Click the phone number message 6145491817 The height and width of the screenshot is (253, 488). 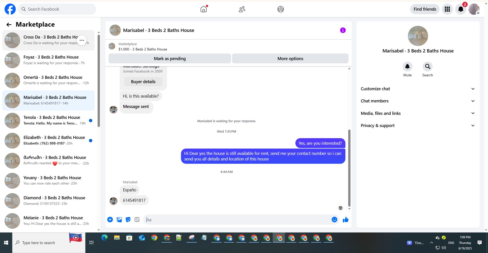pos(134,200)
